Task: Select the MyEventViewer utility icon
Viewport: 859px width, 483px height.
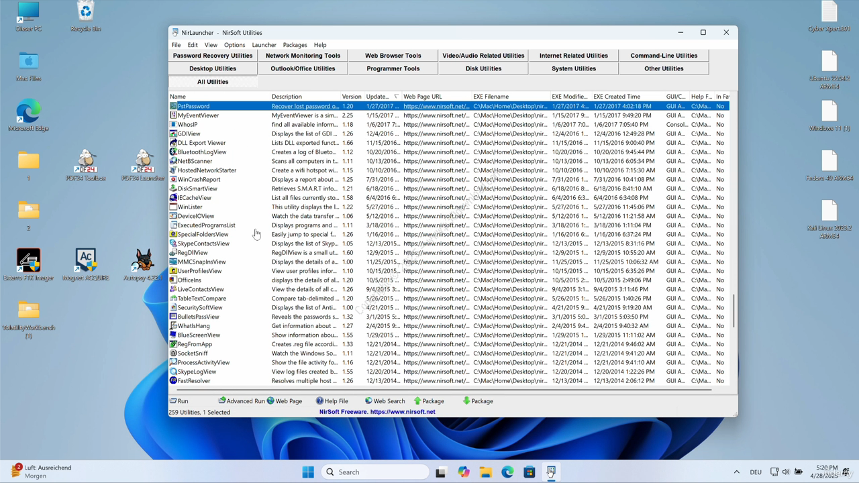Action: pos(173,115)
